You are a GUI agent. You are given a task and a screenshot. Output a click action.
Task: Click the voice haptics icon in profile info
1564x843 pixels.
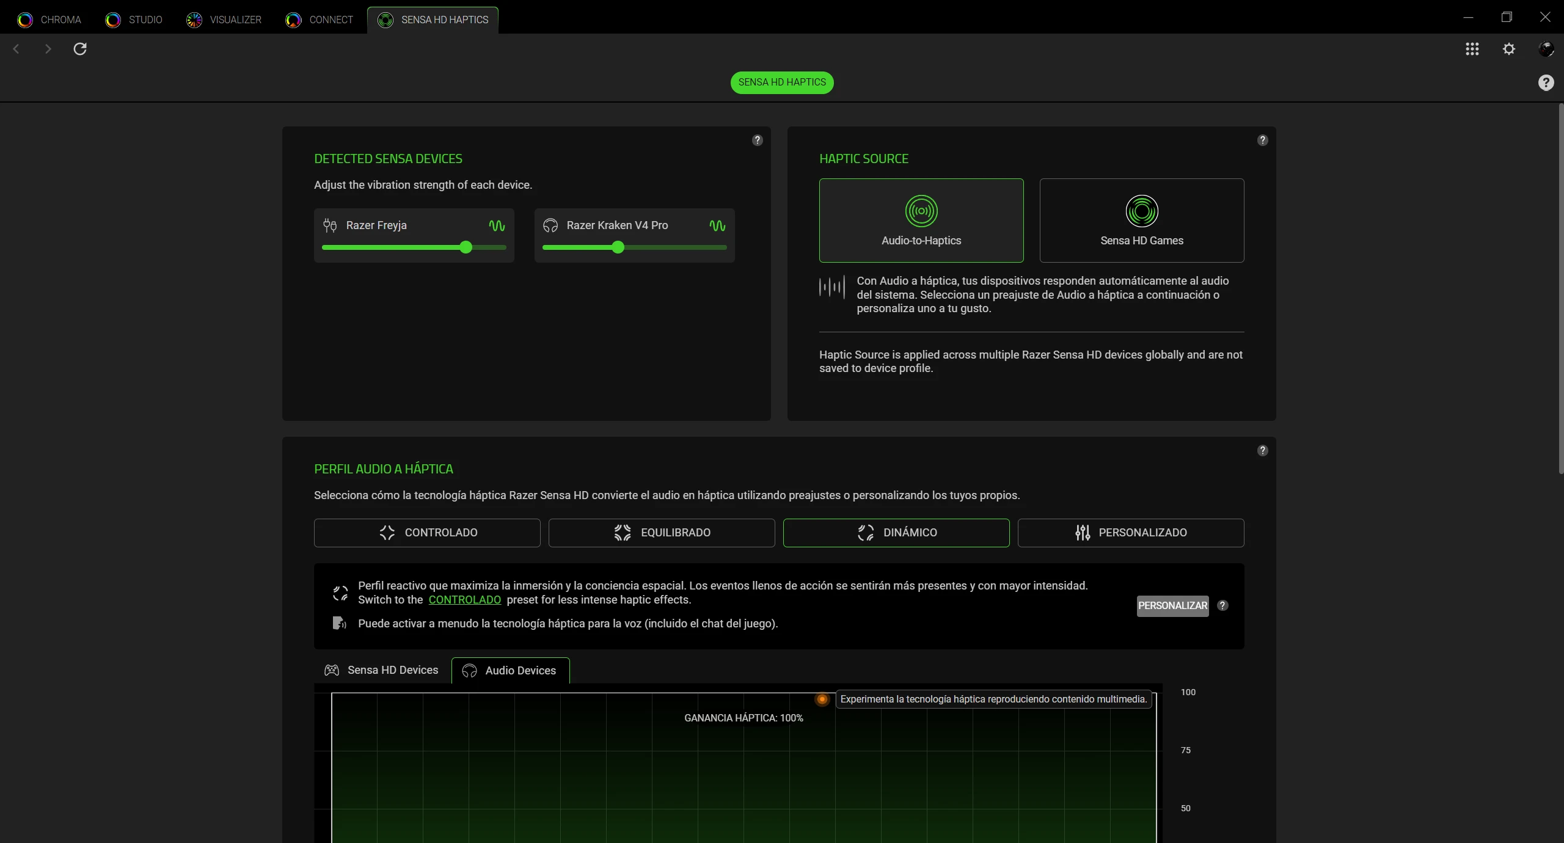click(x=340, y=623)
